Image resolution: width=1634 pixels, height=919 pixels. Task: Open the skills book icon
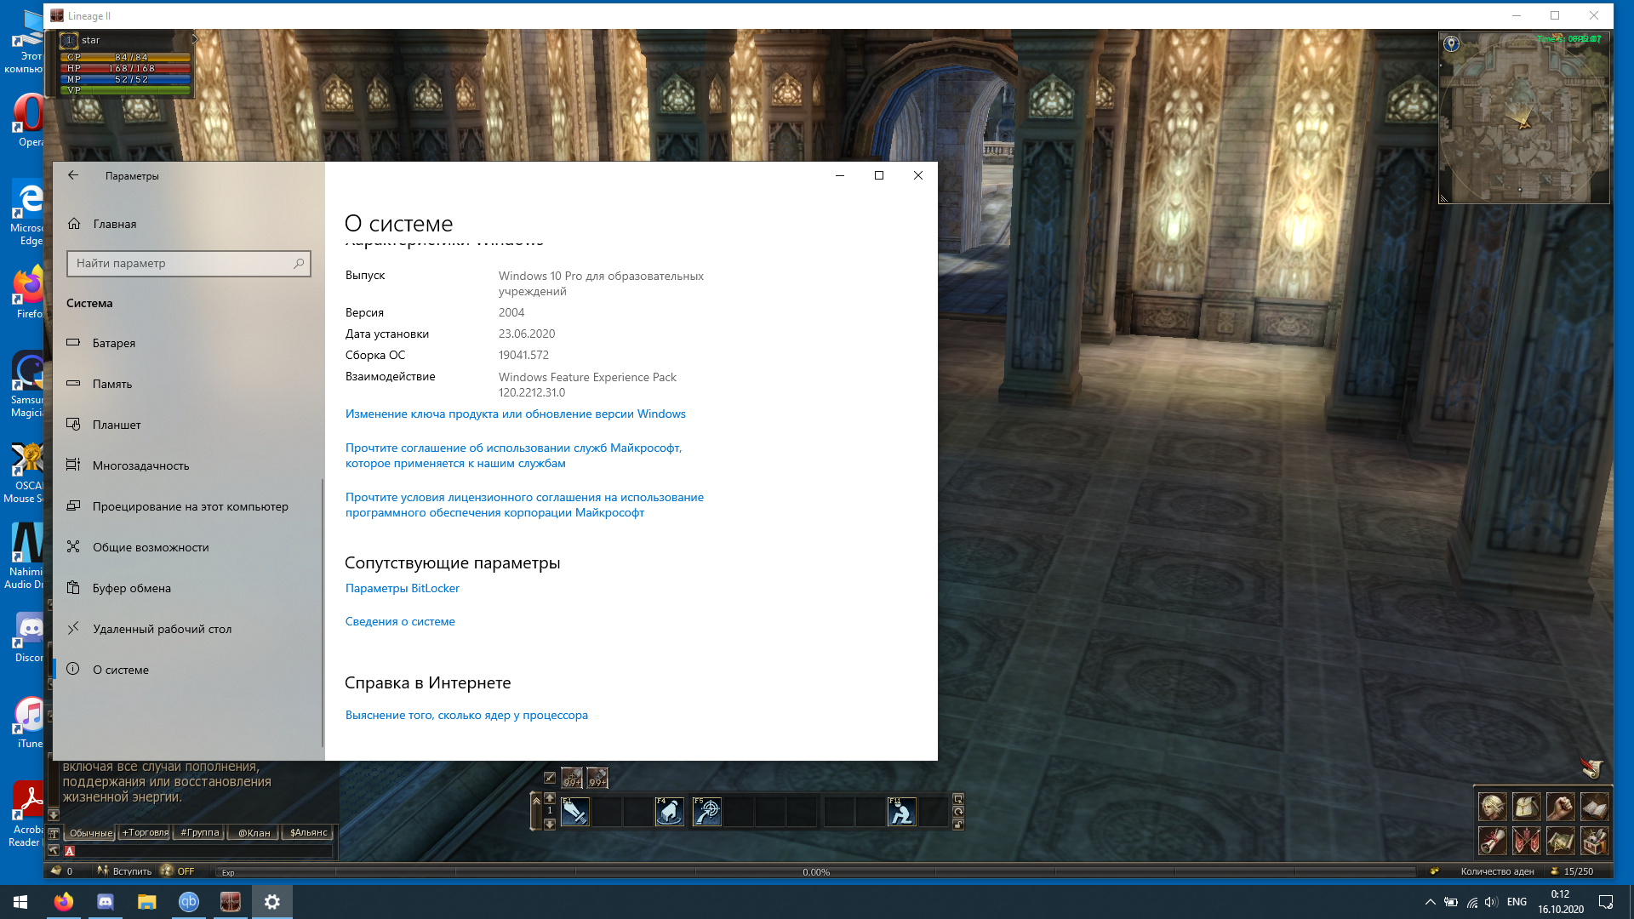1594,806
